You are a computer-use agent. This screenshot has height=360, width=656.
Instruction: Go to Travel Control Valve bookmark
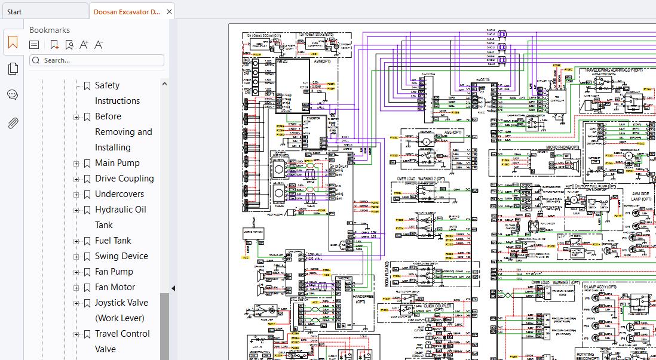point(122,341)
